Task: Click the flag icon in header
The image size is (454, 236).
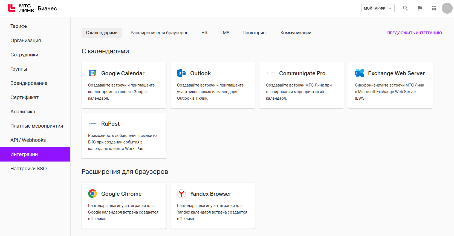Action: (420, 8)
